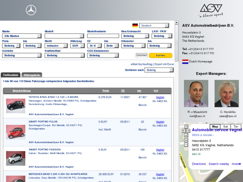Click Directions in the map popup

tap(199, 164)
